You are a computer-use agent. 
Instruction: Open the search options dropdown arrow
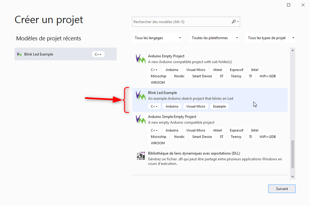click(x=238, y=22)
